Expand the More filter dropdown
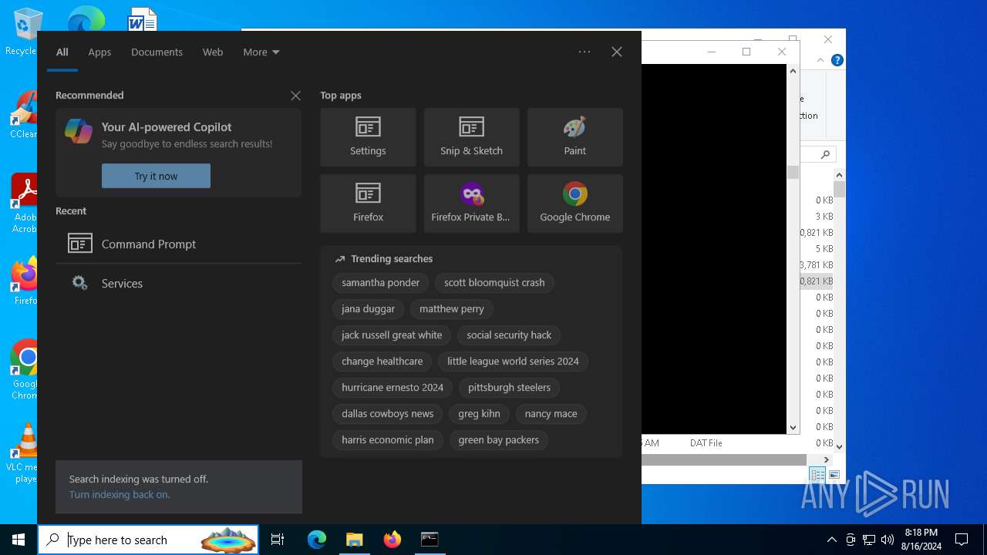The image size is (987, 555). (261, 52)
